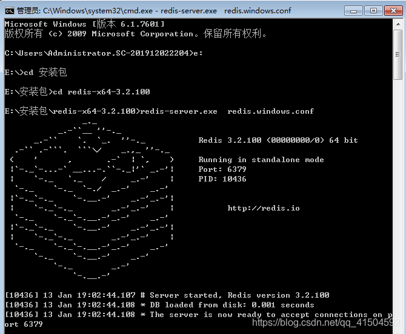
Task: Maximize the cmd.exe window
Action: (373, 11)
